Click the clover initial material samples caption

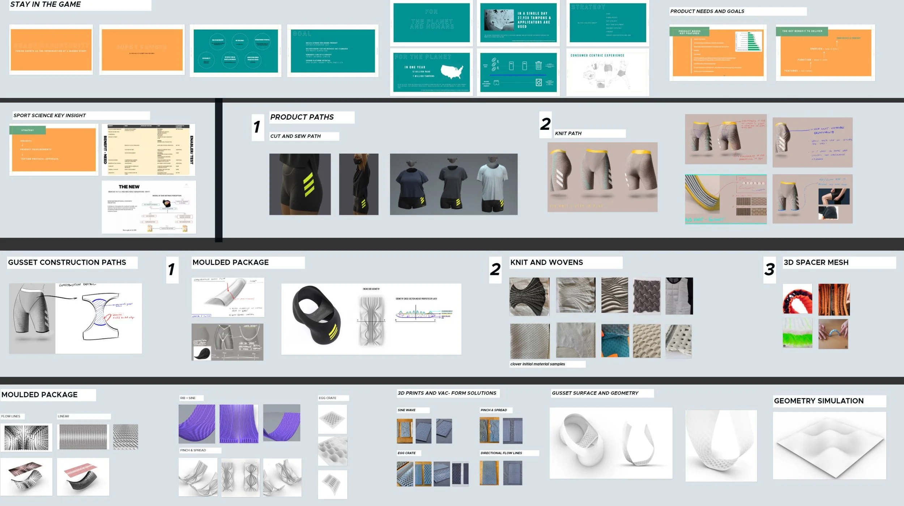[537, 364]
